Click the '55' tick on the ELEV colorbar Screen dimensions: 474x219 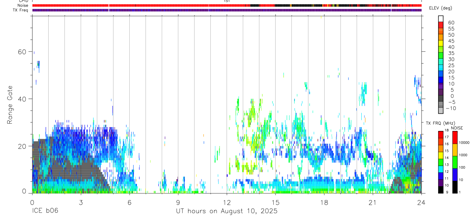[451, 29]
